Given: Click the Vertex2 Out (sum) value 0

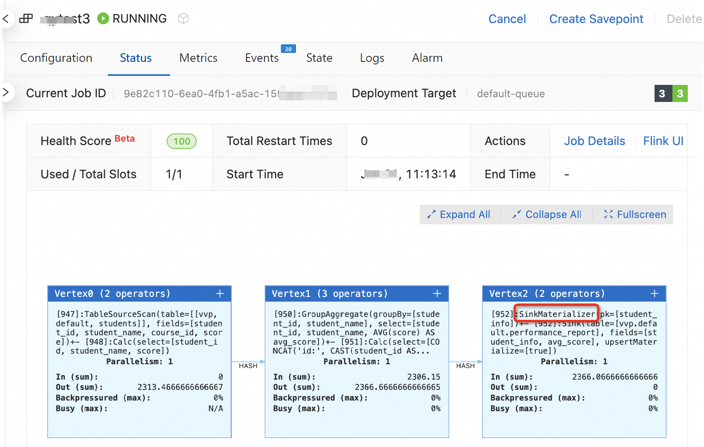Looking at the screenshot, I should click(655, 387).
